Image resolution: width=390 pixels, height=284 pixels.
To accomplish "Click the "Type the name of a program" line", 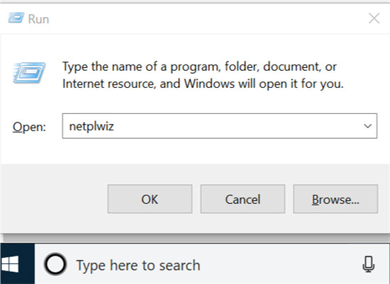I will (x=199, y=67).
